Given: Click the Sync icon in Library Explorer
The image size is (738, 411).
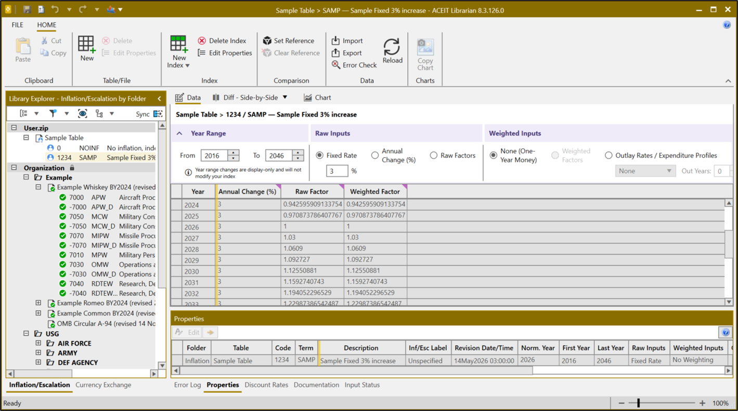Looking at the screenshot, I should click(158, 114).
